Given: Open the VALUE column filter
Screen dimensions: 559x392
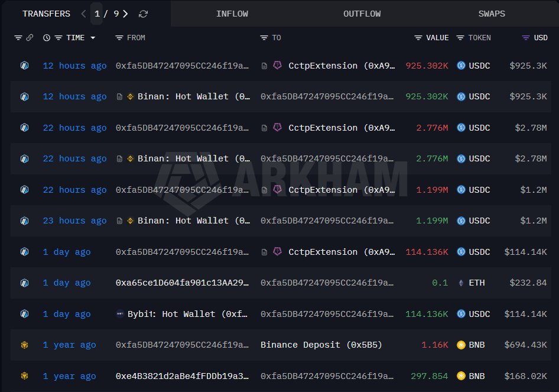Looking at the screenshot, I should pos(418,38).
